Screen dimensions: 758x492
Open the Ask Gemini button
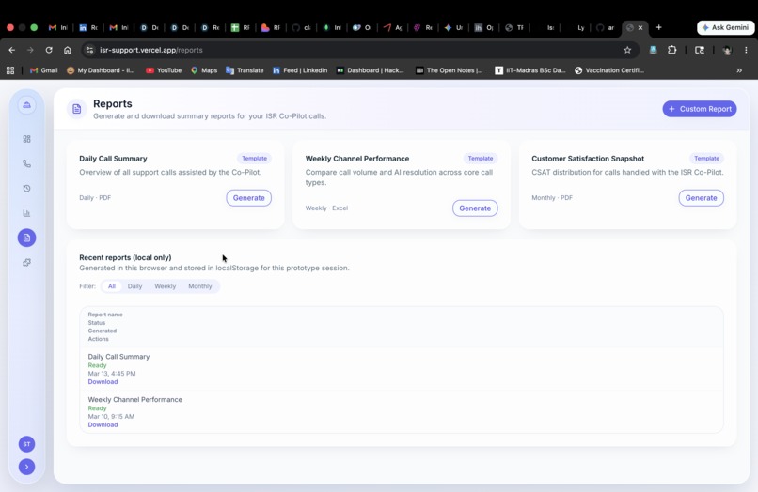tap(726, 27)
